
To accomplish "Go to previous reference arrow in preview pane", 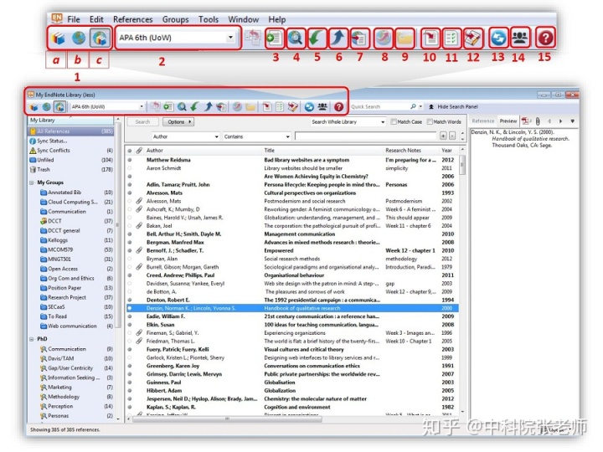I will coord(549,121).
